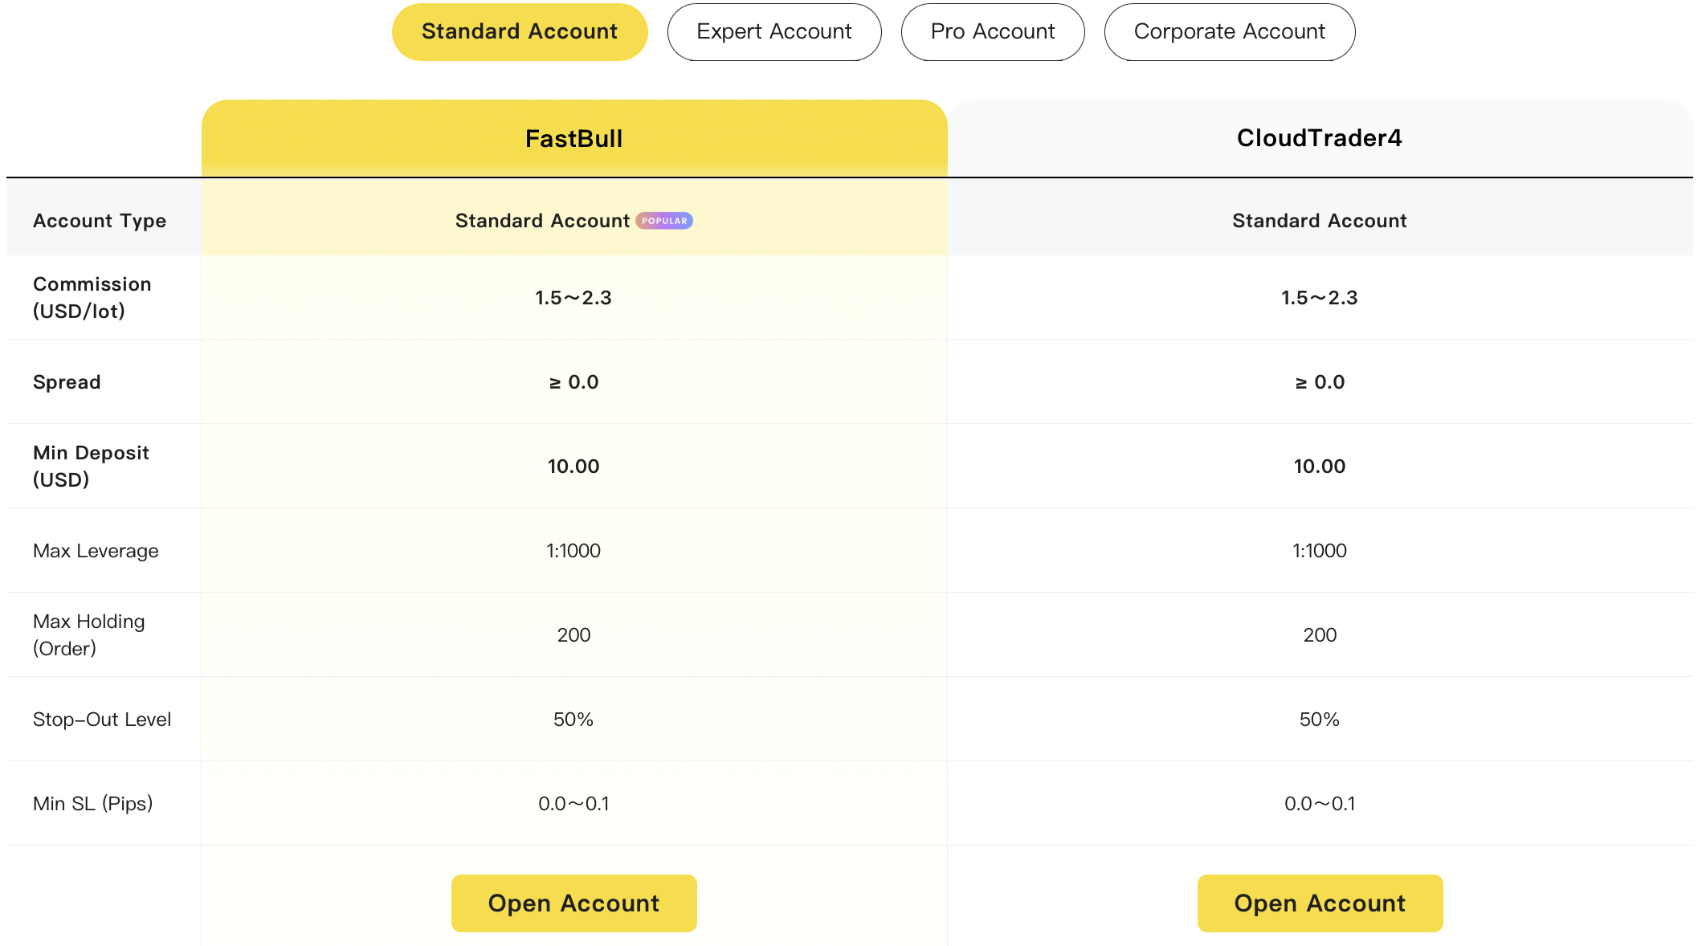Select the Standard Account tab
The height and width of the screenshot is (946, 1706).
pos(520,32)
